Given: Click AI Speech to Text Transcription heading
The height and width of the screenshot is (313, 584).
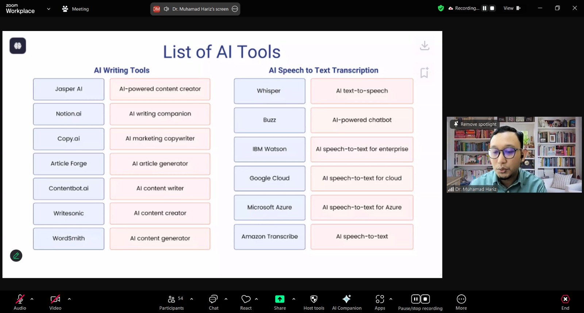Looking at the screenshot, I should (323, 70).
